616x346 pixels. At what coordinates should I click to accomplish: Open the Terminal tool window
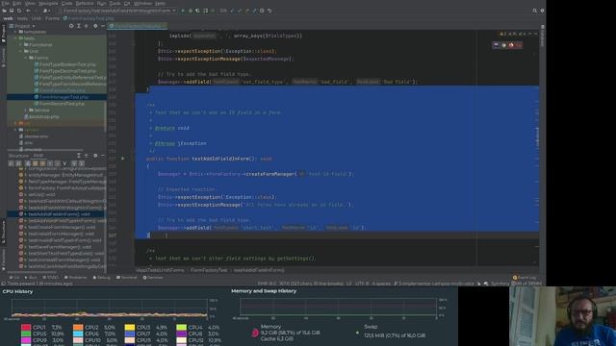[126, 278]
